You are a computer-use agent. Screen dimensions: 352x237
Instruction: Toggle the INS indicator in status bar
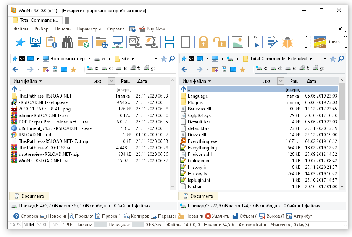pyautogui.click(x=55, y=225)
